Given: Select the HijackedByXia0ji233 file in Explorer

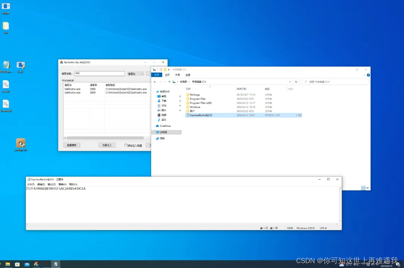Looking at the screenshot, I should point(244,115).
